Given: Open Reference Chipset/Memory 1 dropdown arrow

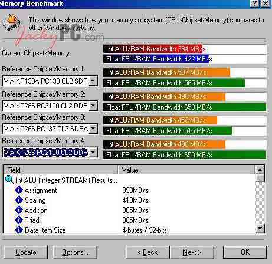Looking at the screenshot, I should coord(93,81).
